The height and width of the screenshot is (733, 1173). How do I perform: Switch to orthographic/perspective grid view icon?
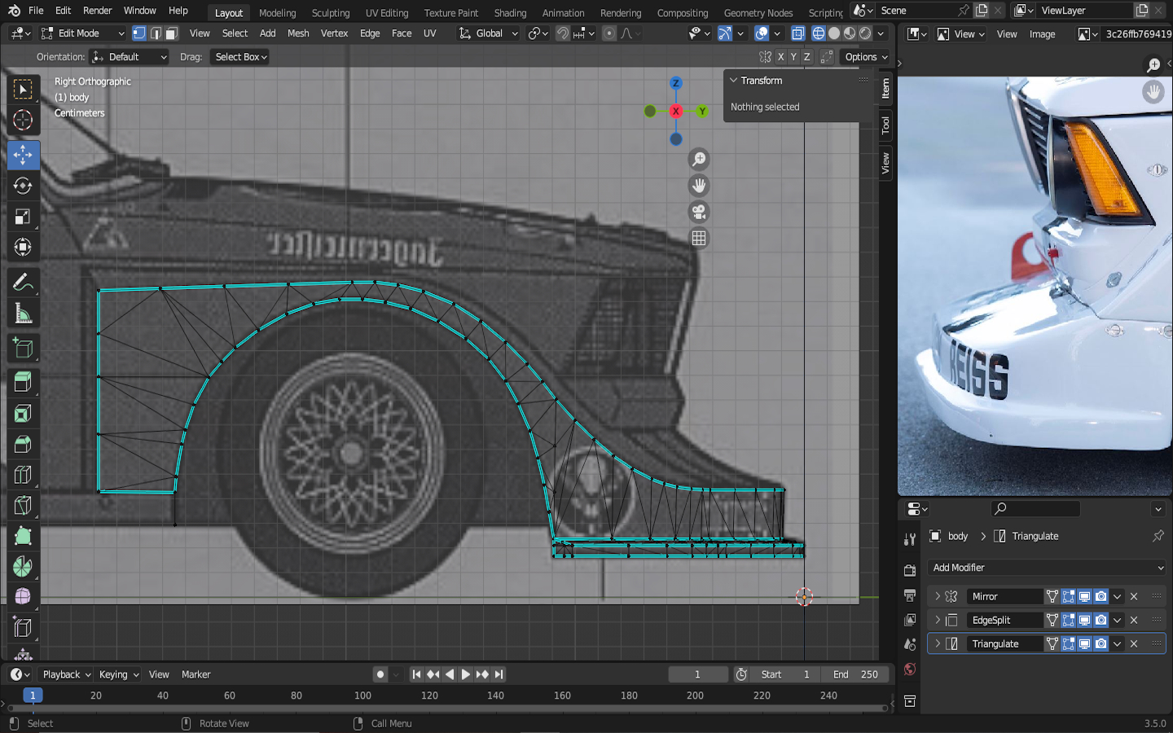click(x=699, y=239)
